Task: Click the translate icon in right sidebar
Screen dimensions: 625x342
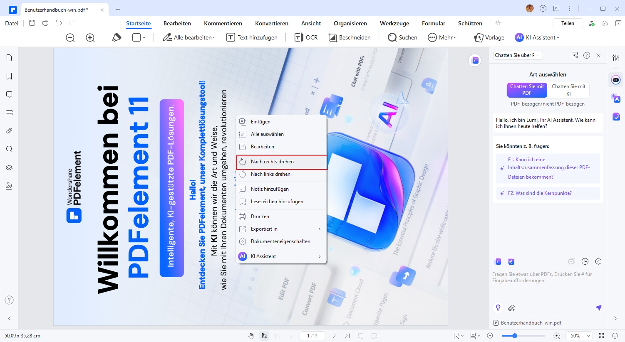Action: pos(616,98)
